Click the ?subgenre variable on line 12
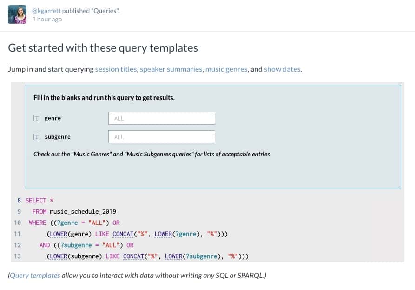The height and width of the screenshot is (290, 415). (x=76, y=245)
